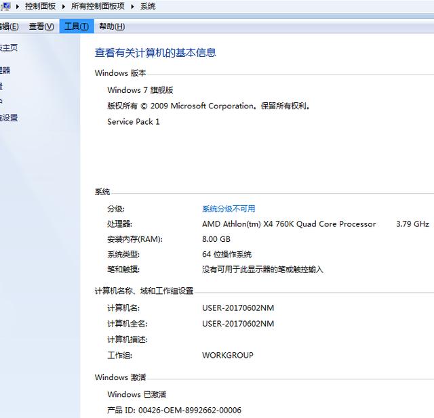This screenshot has height=418, width=434.
Task: Expand the arrow after 控制面板 breadcrumb
Action: (64, 6)
